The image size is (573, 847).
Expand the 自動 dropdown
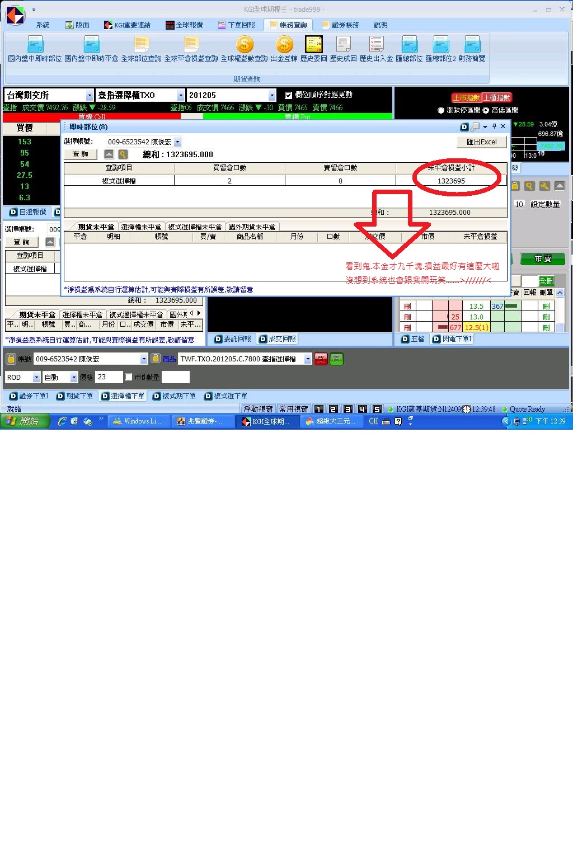pos(74,377)
